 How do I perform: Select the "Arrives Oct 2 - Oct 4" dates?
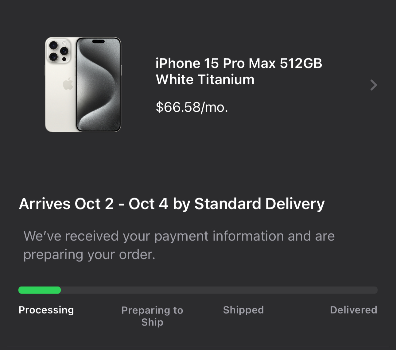93,204
